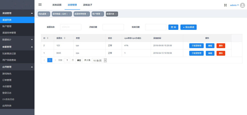Click the fullscreen expand icon
The image size is (247, 115).
point(225,5)
